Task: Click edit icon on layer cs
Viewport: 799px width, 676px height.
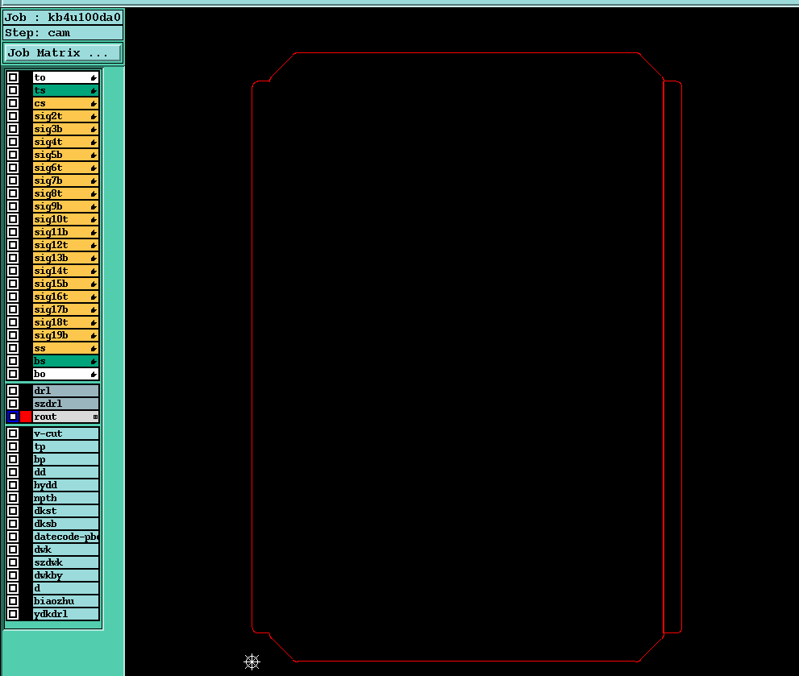Action: click(x=94, y=103)
